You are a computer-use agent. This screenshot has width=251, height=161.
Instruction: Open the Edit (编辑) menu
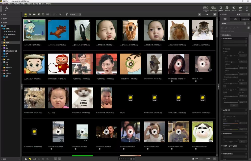[x=10, y=4]
